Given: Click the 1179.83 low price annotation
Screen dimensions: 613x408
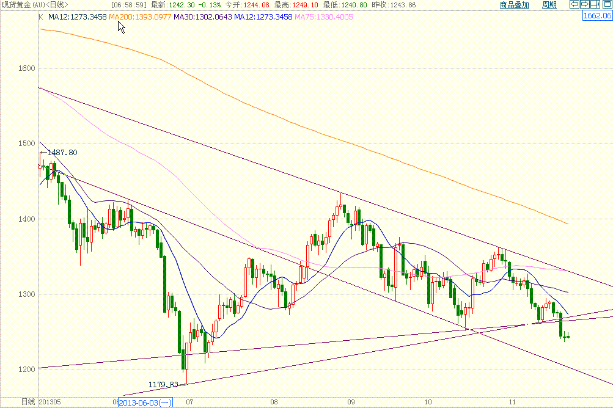Looking at the screenshot, I should [163, 385].
